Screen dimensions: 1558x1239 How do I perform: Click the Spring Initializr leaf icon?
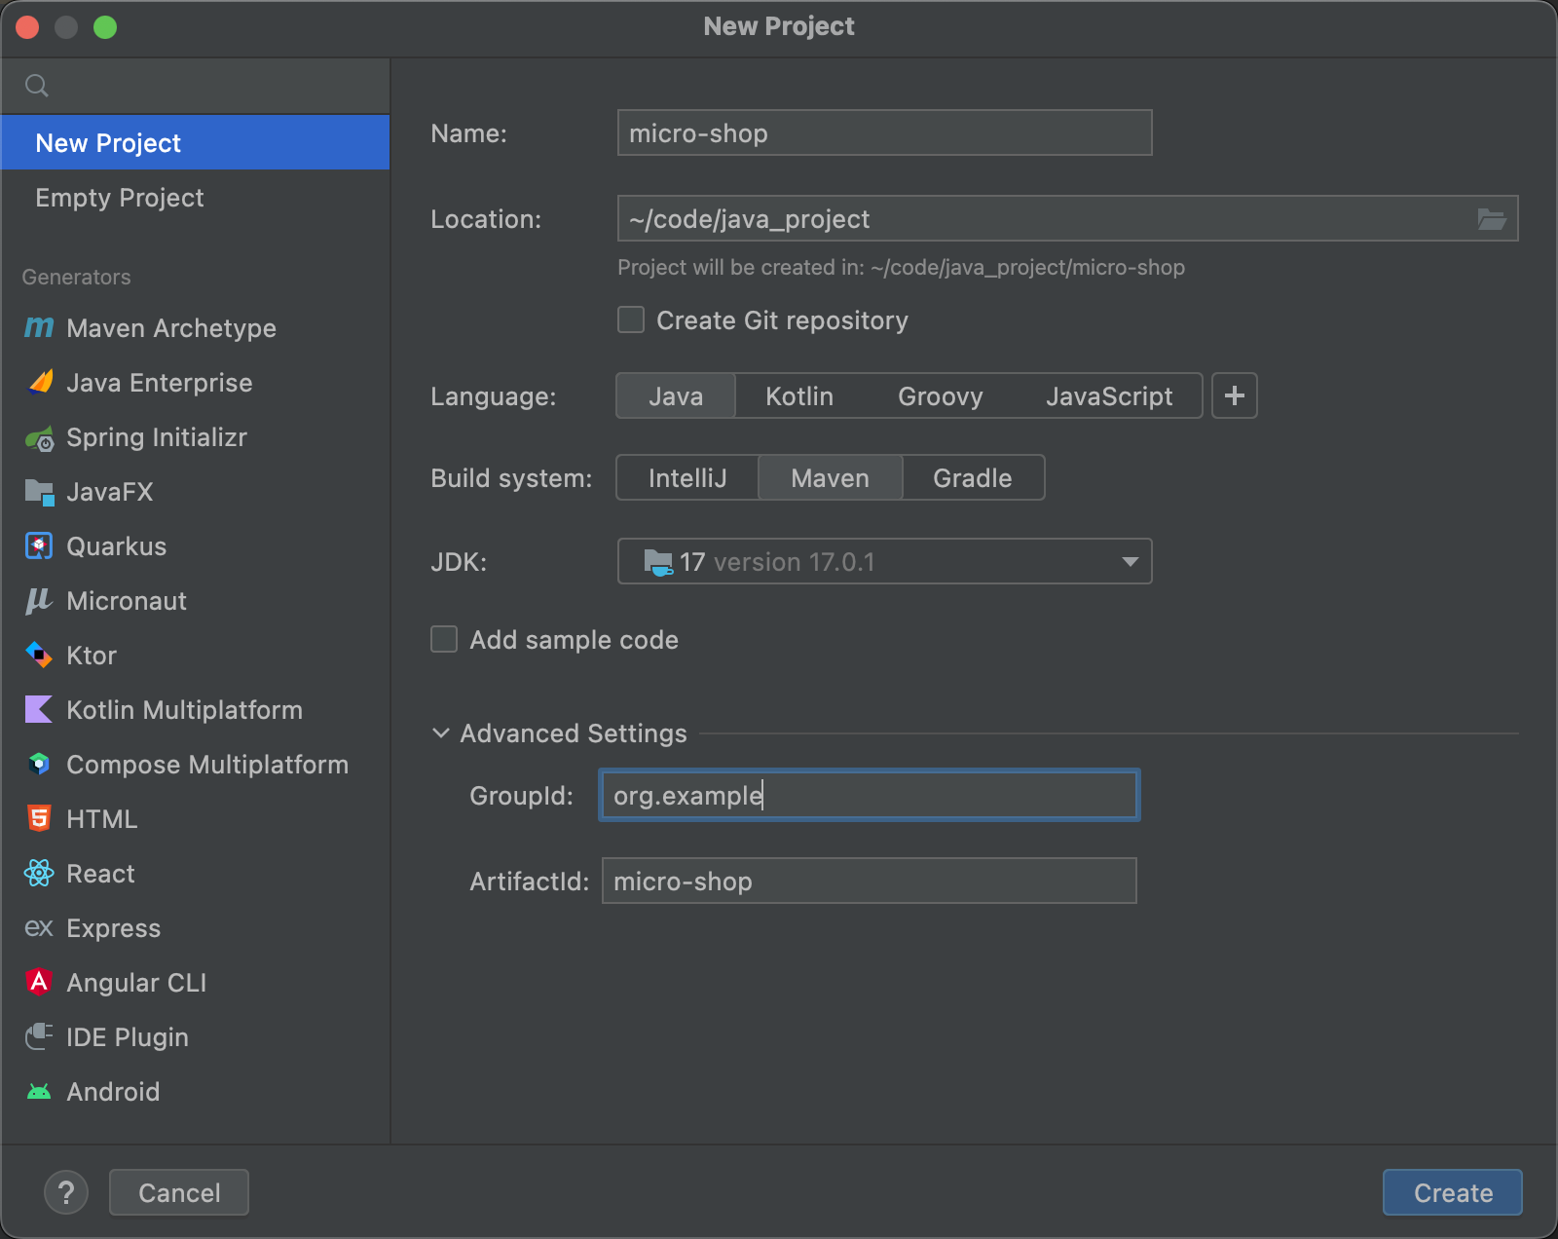click(39, 439)
